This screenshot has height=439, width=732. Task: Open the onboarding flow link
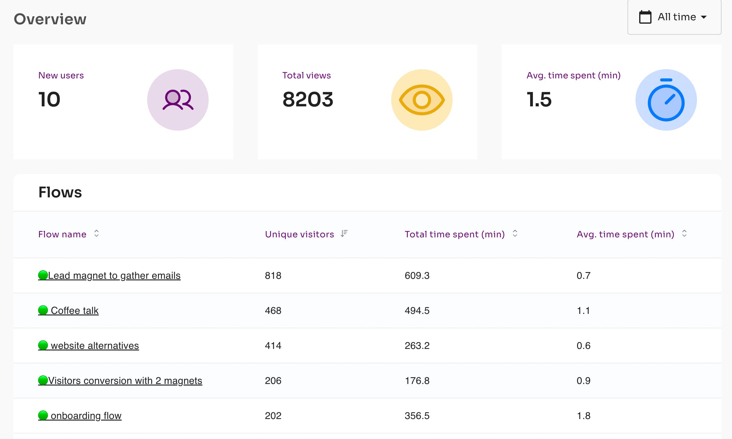[x=86, y=416]
